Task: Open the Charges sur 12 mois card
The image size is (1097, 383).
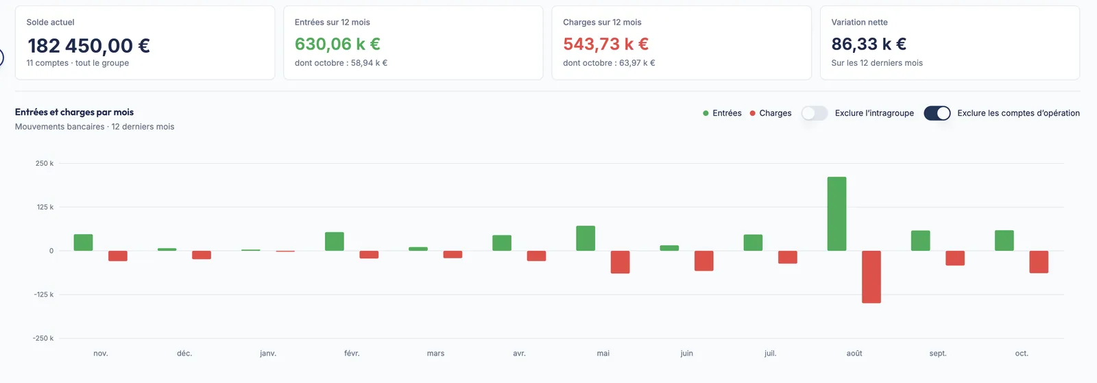Action: [682, 43]
